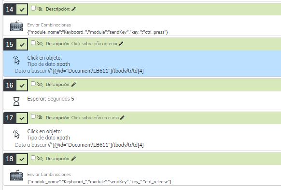Viewport: 281px width, 190px height.
Task: Tick the checkbox on step 15
Action: pyautogui.click(x=33, y=43)
